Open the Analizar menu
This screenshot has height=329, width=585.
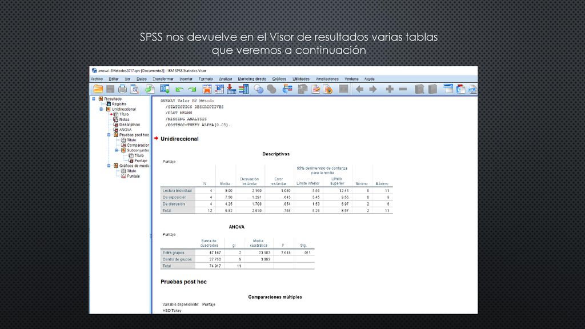(x=225, y=79)
